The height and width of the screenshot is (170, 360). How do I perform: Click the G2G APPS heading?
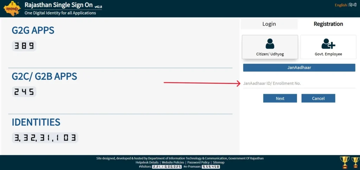33,30
